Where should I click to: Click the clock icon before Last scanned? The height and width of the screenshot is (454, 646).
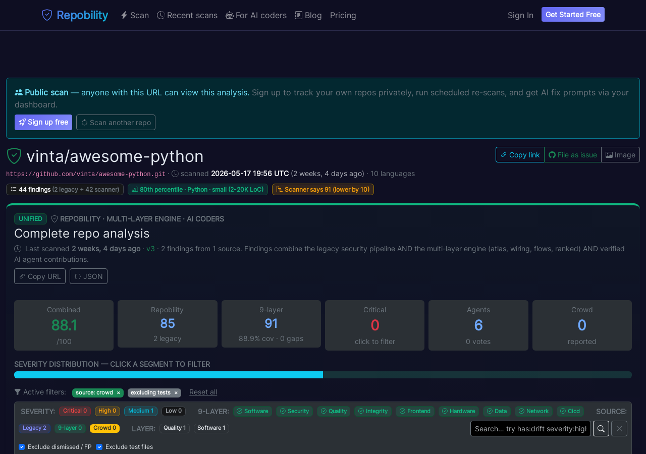18,249
